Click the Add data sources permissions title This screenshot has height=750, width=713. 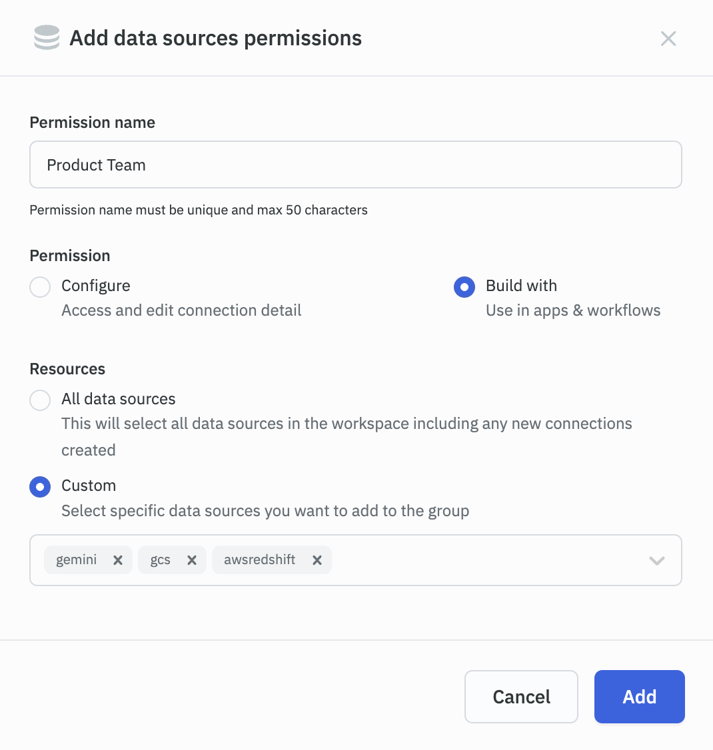tap(215, 38)
